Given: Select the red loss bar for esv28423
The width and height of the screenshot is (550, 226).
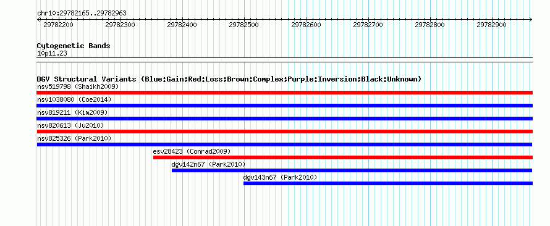Looking at the screenshot, I should 343,157.
